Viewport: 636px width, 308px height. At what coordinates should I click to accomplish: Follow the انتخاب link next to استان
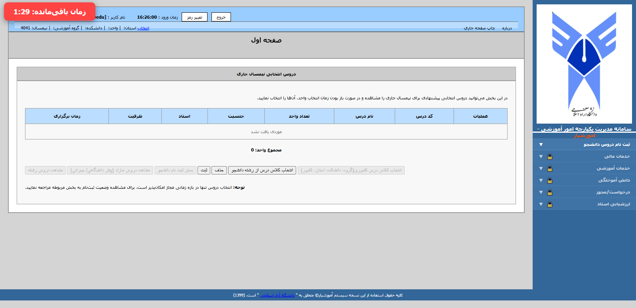143,28
